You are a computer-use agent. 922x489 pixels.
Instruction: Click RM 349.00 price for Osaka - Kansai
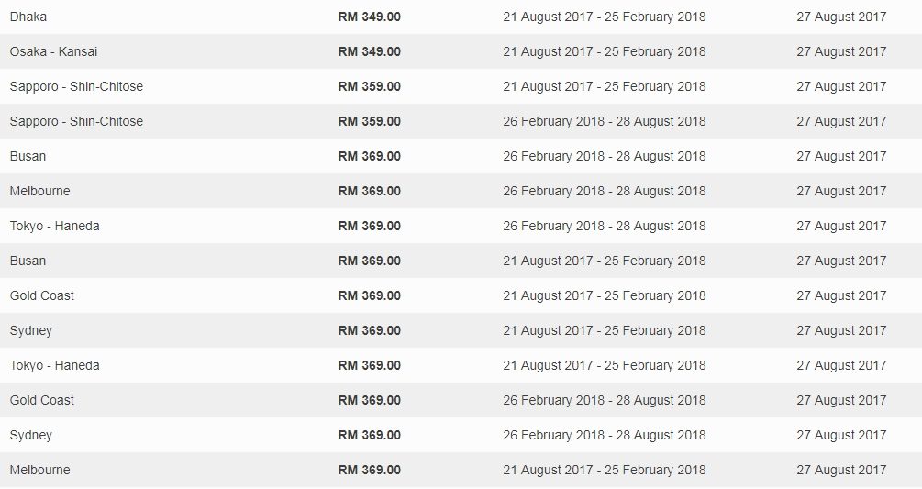point(370,51)
